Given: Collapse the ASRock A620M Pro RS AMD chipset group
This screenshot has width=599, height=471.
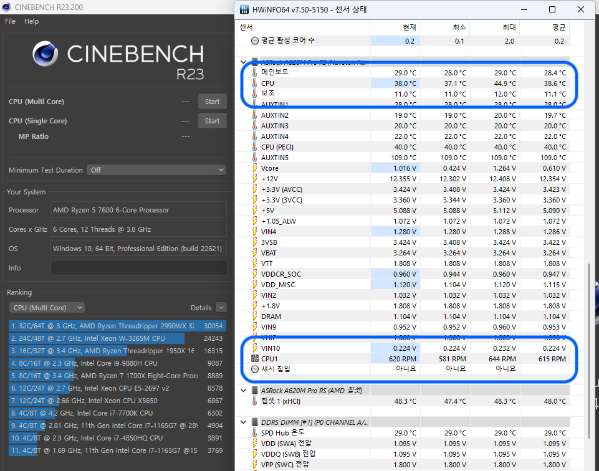Looking at the screenshot, I should pyautogui.click(x=243, y=391).
